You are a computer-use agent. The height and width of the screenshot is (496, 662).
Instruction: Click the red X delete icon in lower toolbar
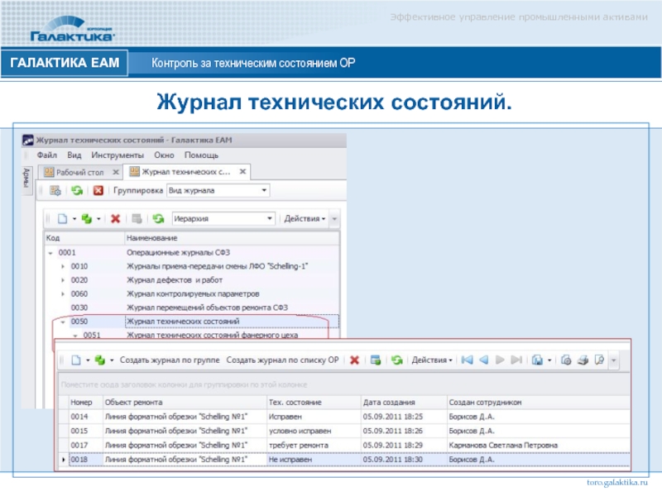[x=354, y=360]
